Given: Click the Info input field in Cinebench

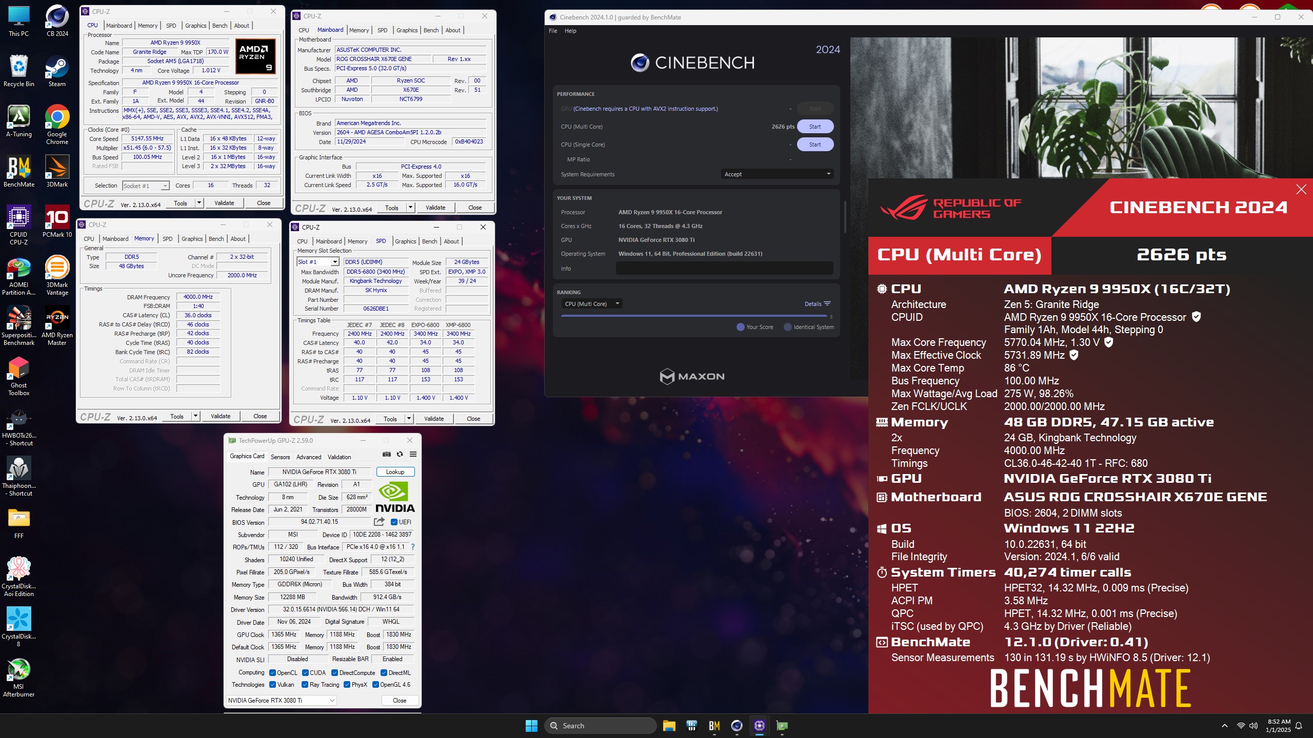Looking at the screenshot, I should pos(724,268).
